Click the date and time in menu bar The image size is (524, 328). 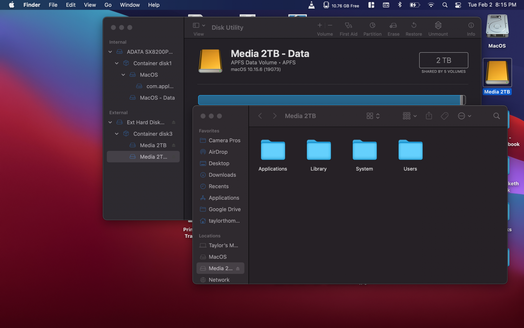pos(492,5)
